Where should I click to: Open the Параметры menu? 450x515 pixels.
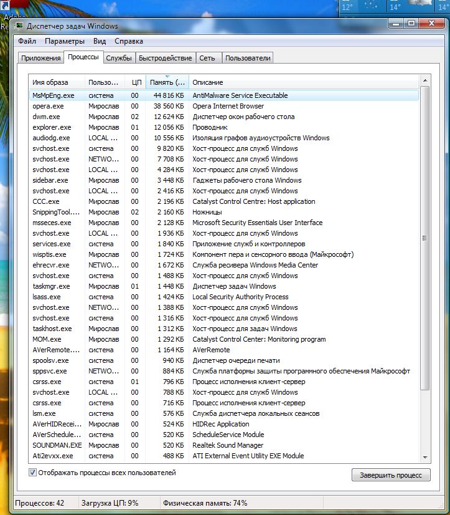[64, 41]
